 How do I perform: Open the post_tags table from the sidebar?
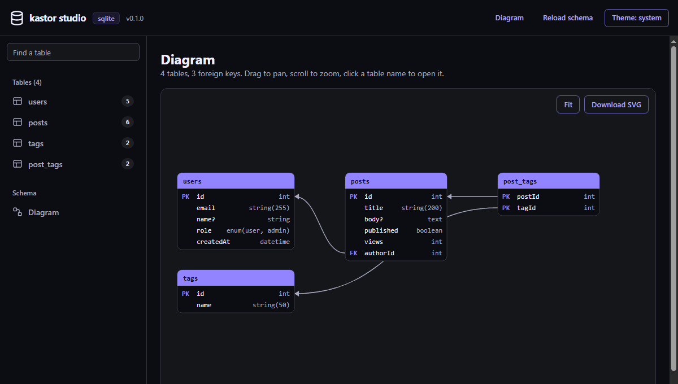tap(73, 164)
